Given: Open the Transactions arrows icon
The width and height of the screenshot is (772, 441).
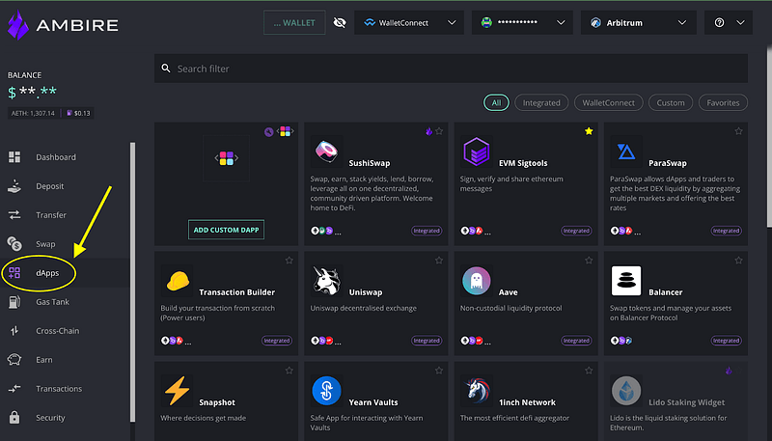Looking at the screenshot, I should 14,388.
